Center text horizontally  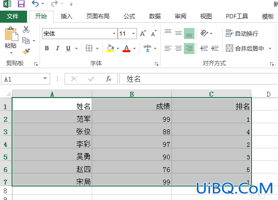click(179, 48)
